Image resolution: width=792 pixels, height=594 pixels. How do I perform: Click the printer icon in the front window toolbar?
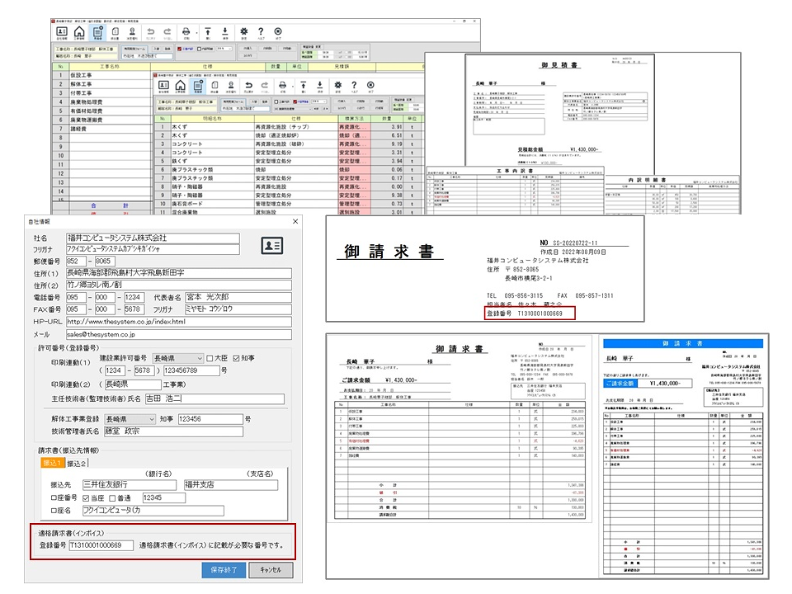282,85
